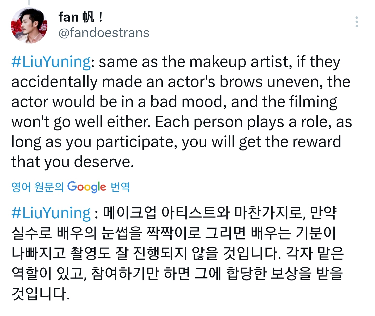Visit the @fandoestrans handle

click(104, 33)
